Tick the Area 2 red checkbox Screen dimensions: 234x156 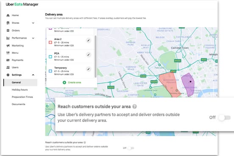point(50,42)
